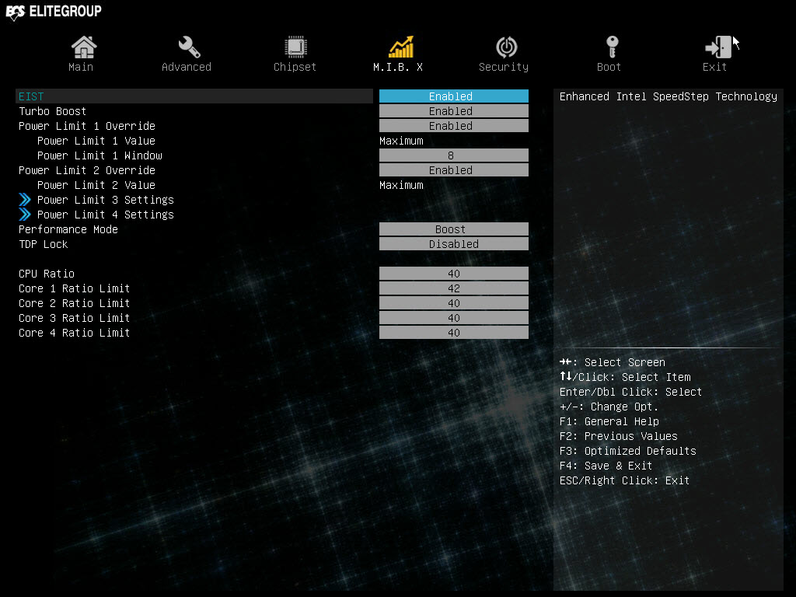Viewport: 796px width, 597px height.
Task: Open the Security power icon
Action: click(506, 47)
